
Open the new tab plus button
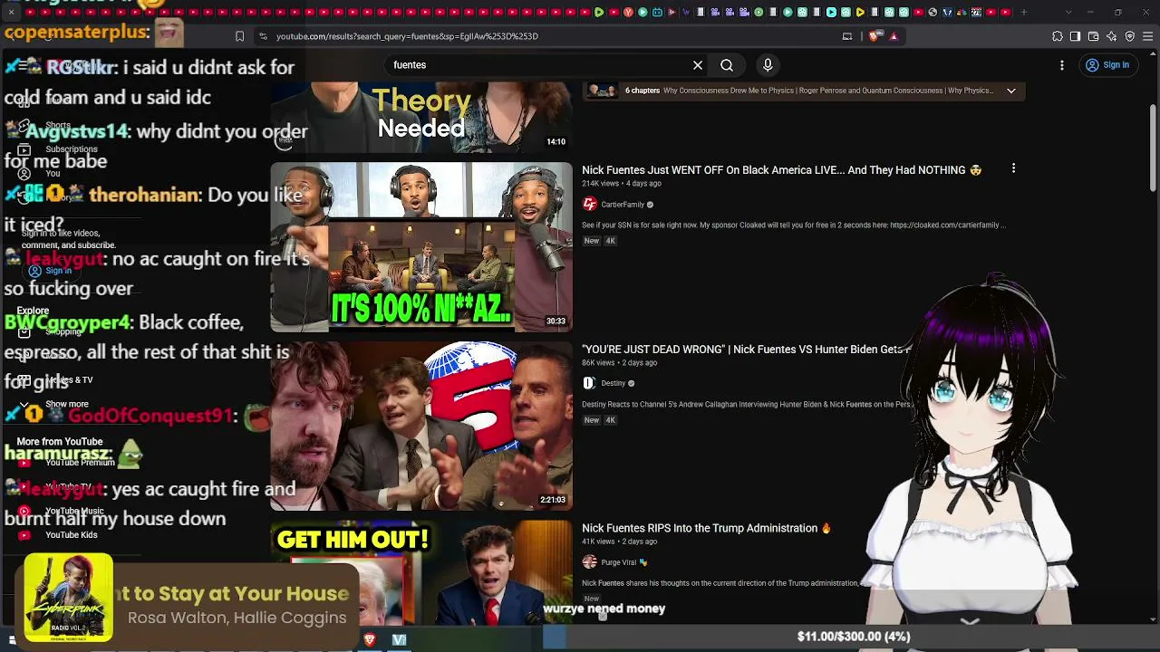pos(1024,12)
